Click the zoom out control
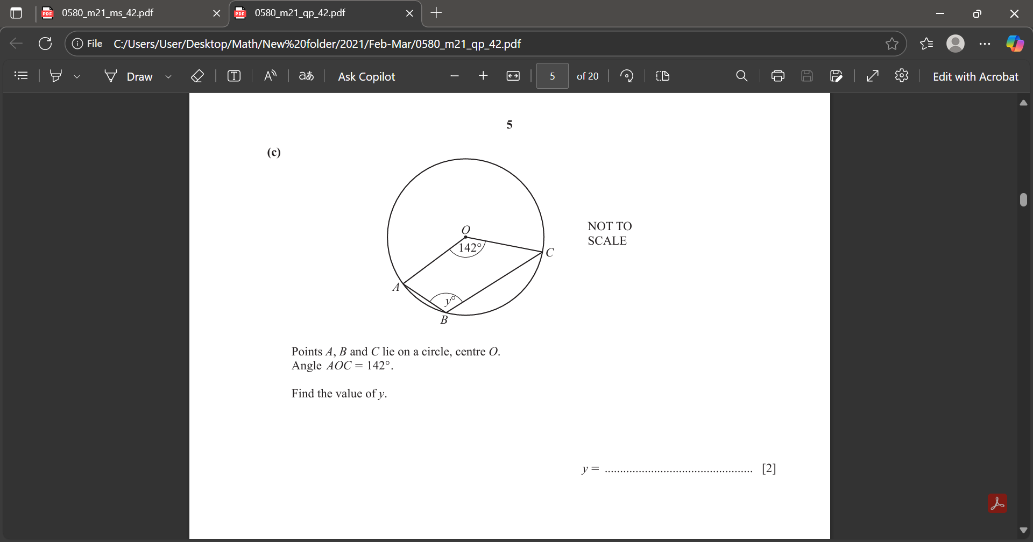This screenshot has width=1033, height=542. coord(455,76)
